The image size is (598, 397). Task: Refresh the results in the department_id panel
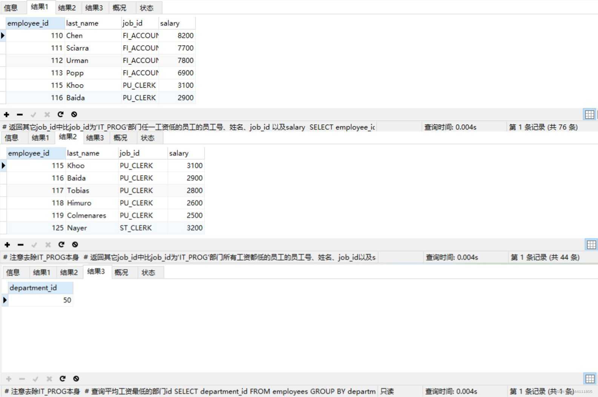pyautogui.click(x=63, y=379)
